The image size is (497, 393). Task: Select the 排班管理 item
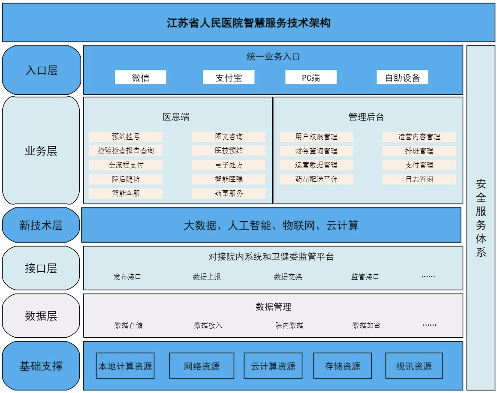click(419, 151)
